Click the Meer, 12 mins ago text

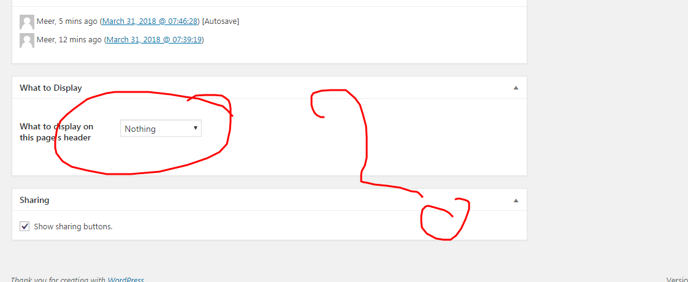pyautogui.click(x=69, y=39)
